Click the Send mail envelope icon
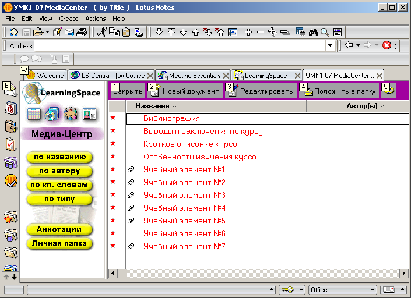The width and height of the screenshot is (411, 298). [69, 32]
